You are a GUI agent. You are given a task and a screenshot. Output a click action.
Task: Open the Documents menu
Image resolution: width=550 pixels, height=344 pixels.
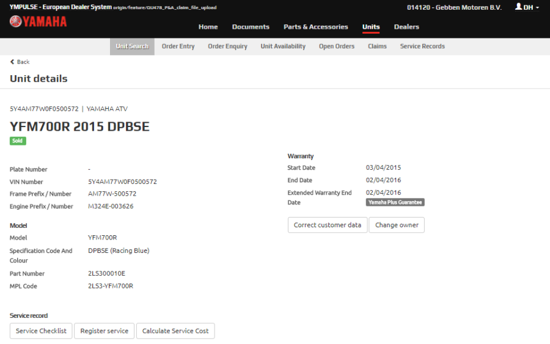(251, 27)
